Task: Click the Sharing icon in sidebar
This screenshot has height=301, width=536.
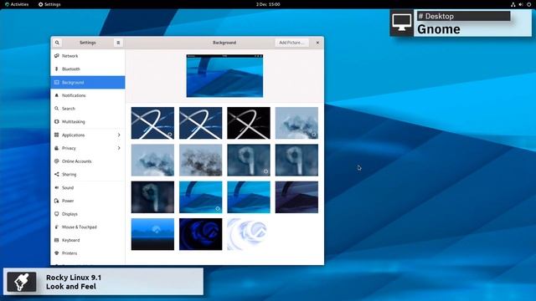Action: click(x=57, y=175)
